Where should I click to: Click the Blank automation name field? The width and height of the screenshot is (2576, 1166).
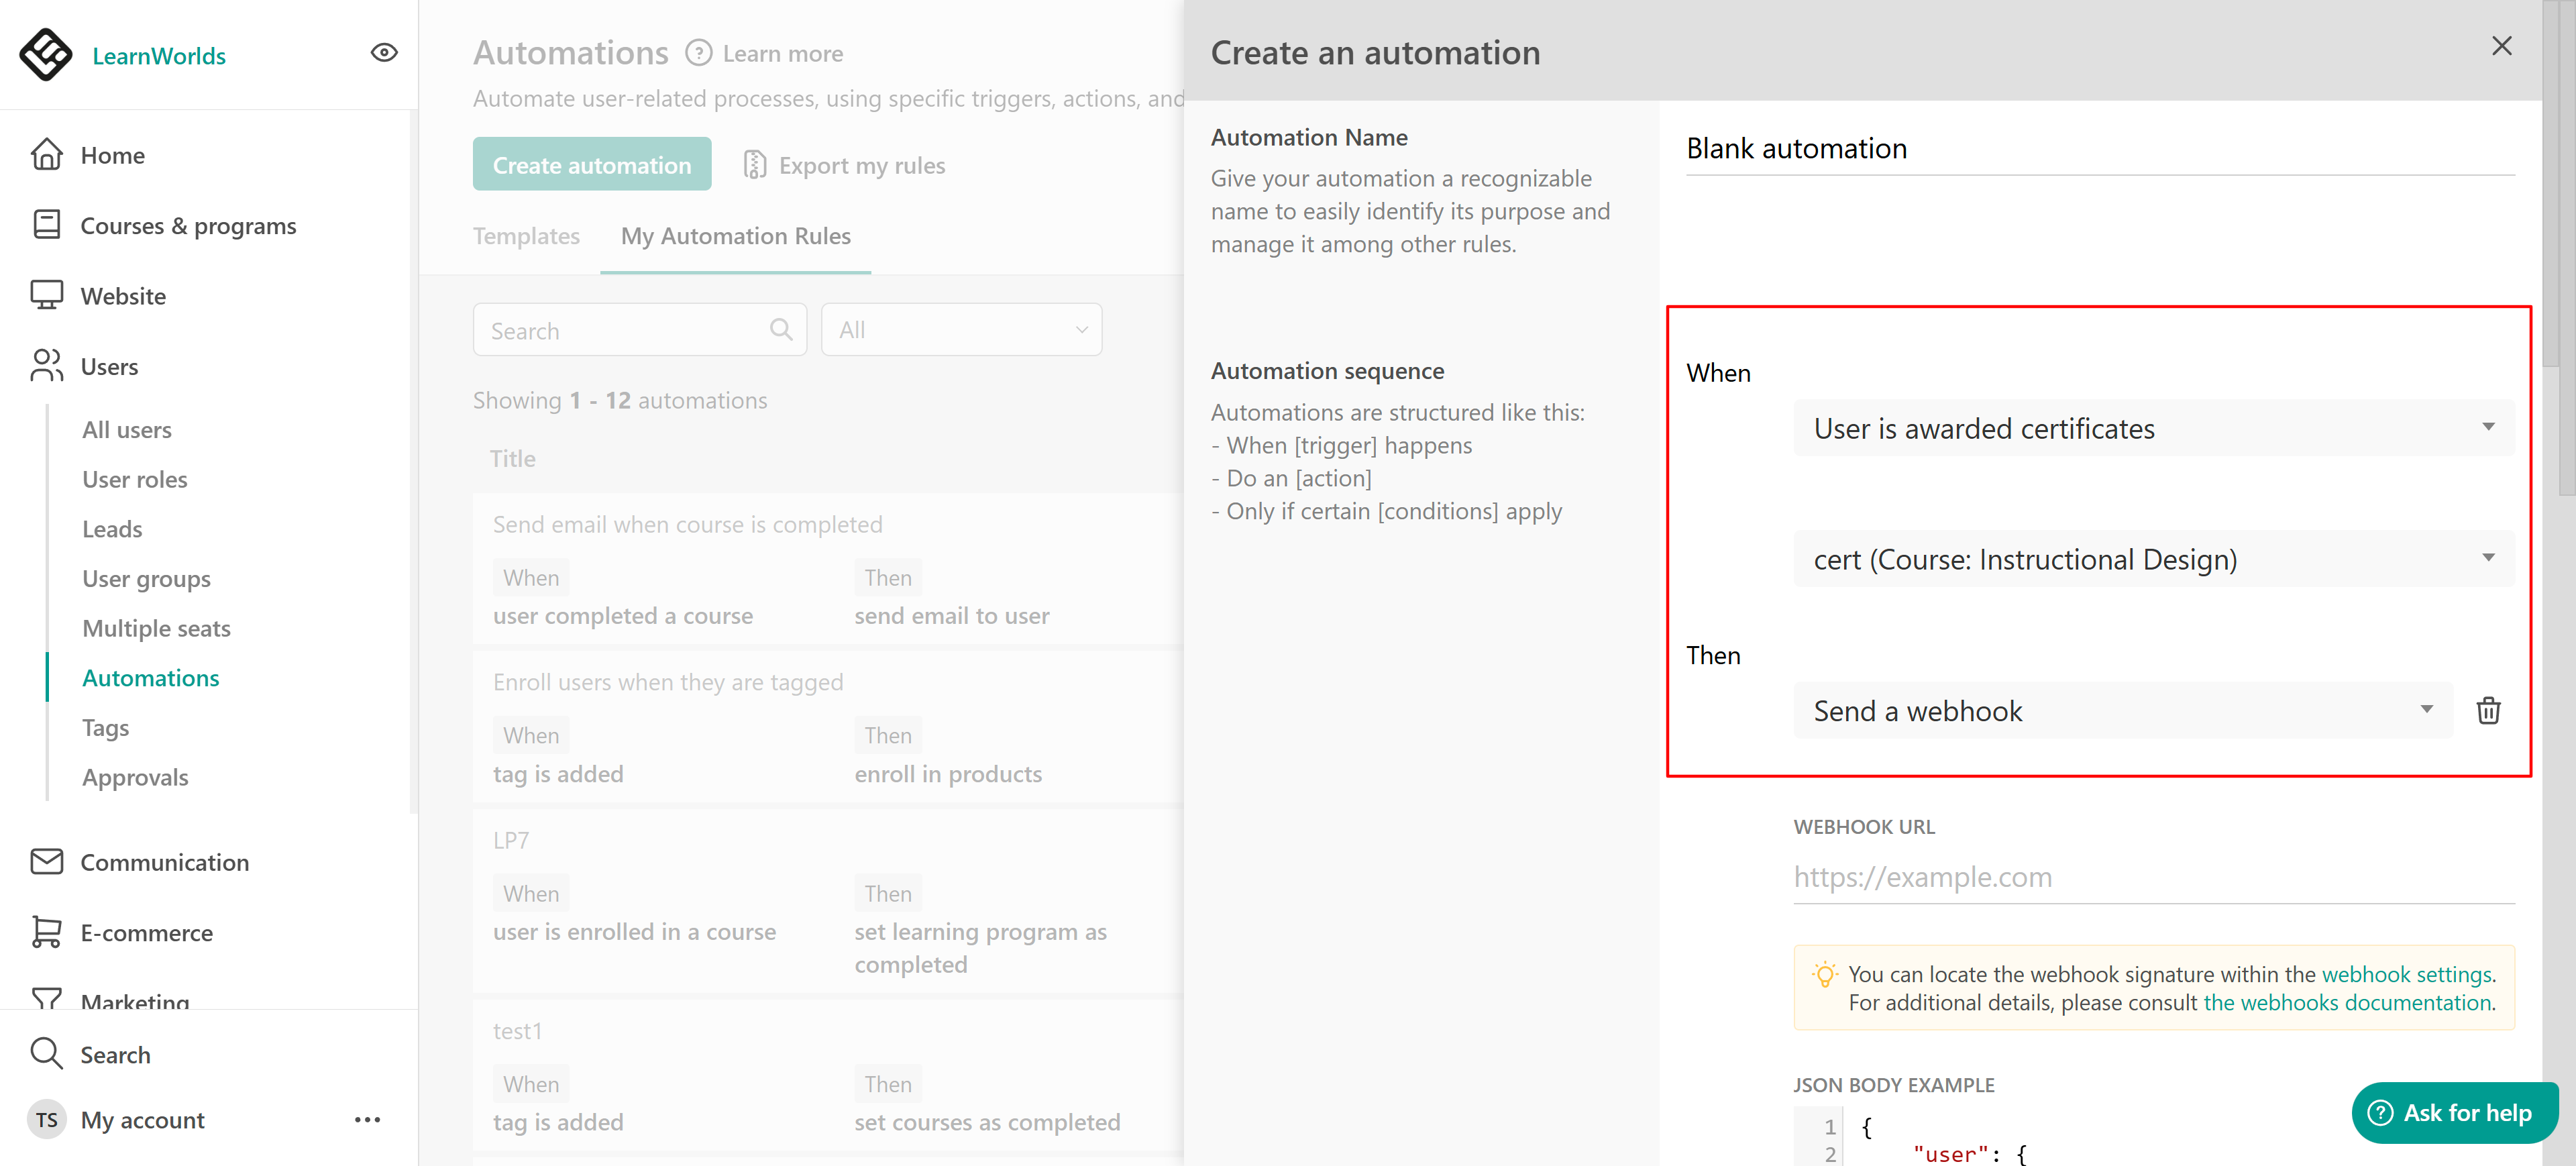tap(2099, 149)
